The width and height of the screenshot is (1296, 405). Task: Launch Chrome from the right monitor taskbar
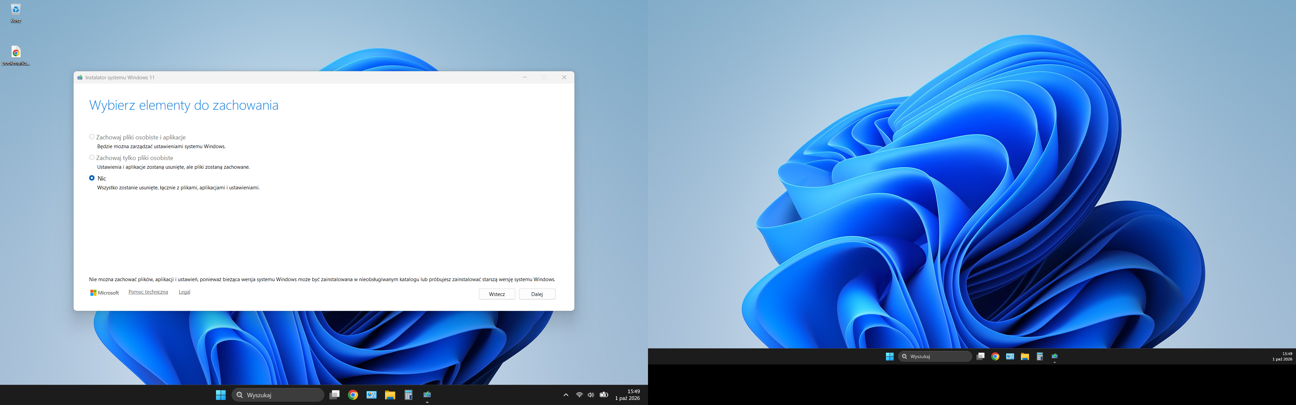tap(995, 356)
